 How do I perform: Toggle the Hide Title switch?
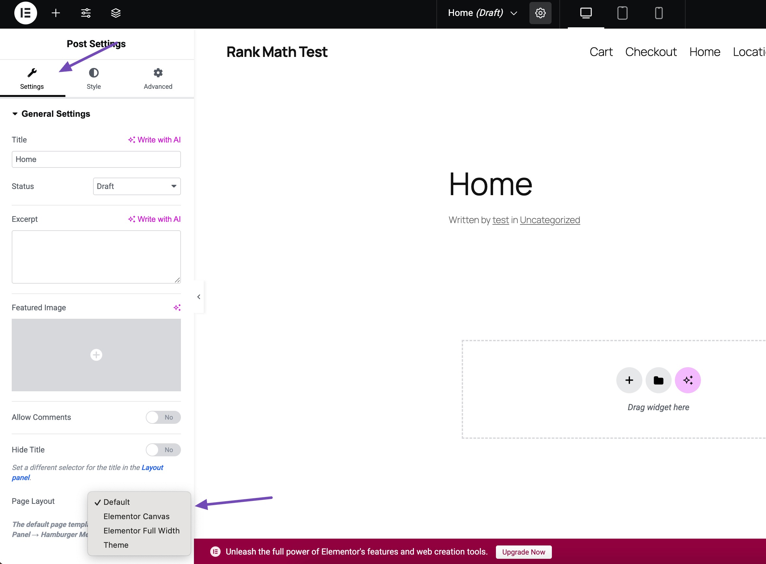tap(163, 450)
